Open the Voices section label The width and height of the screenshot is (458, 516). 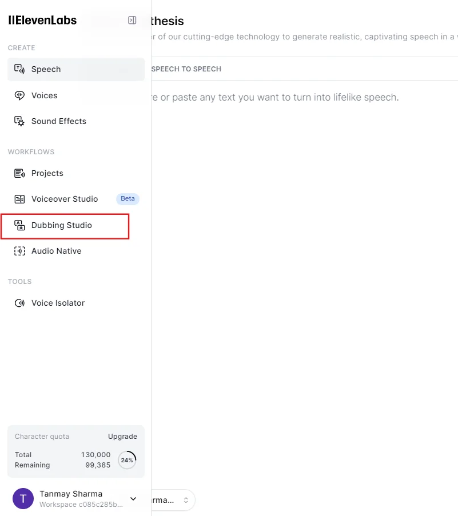(45, 95)
